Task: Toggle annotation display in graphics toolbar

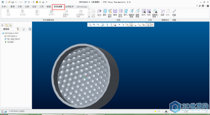Action: [147, 25]
